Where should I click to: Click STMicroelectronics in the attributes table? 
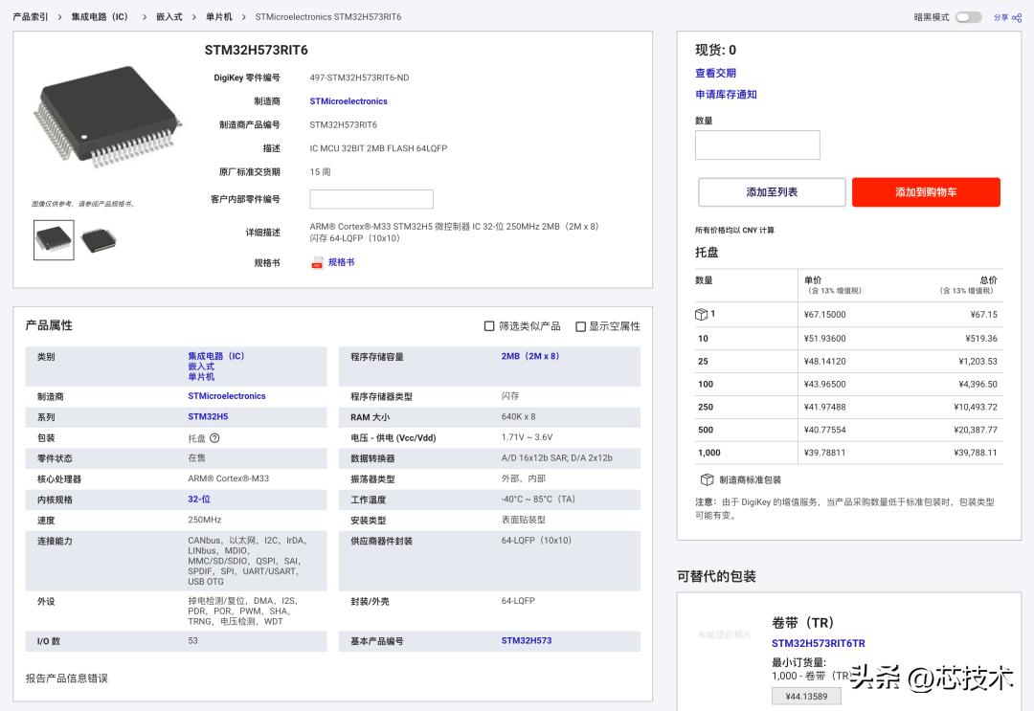(227, 396)
